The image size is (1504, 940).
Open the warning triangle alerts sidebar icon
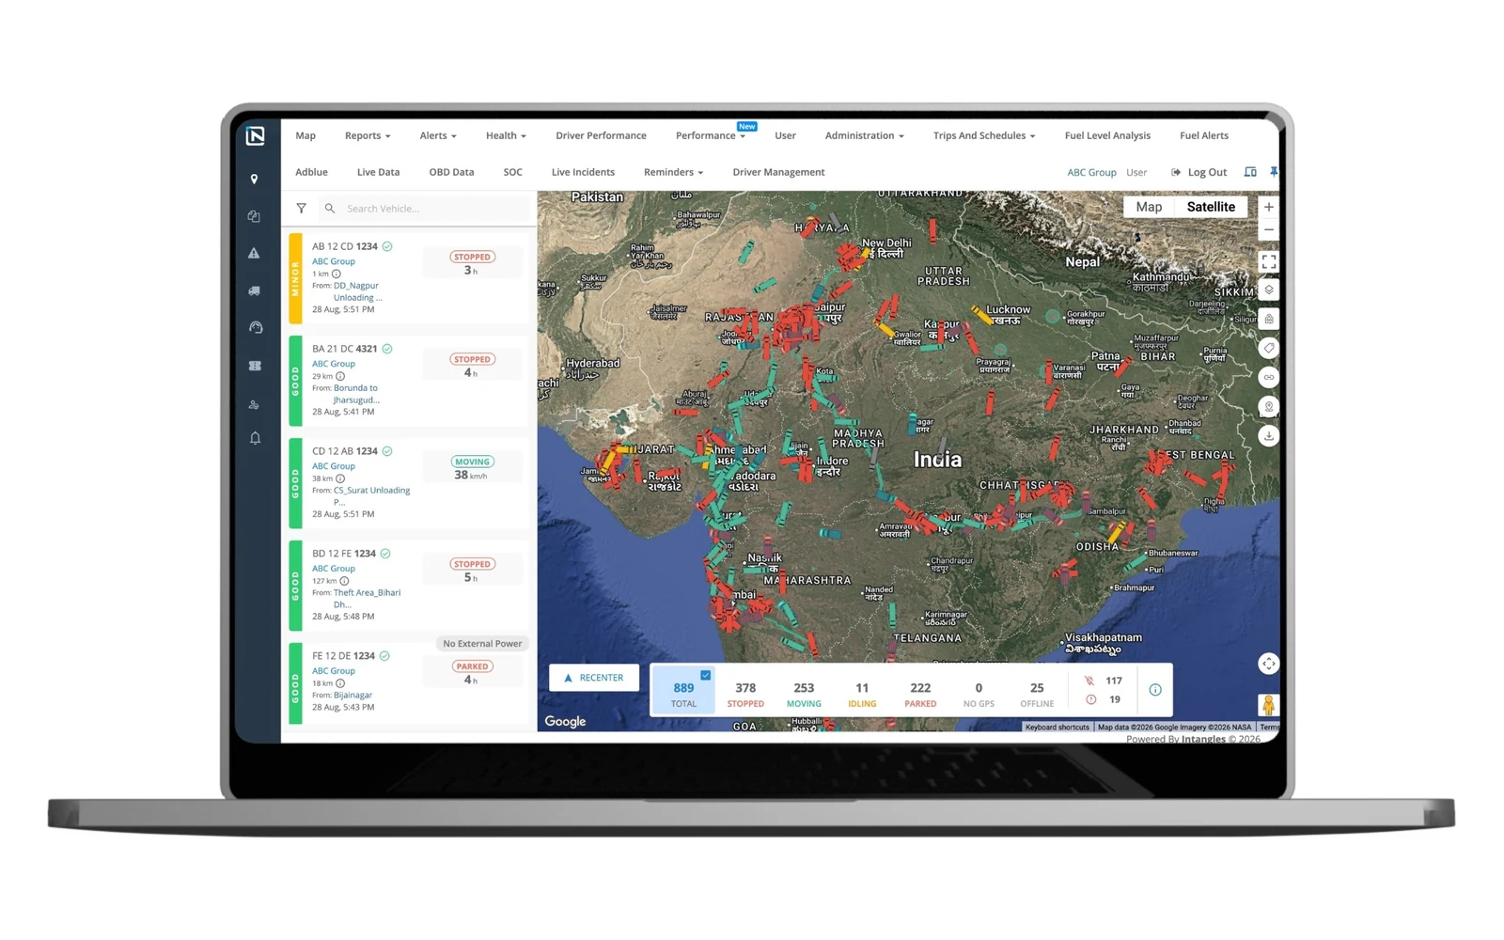tap(254, 253)
